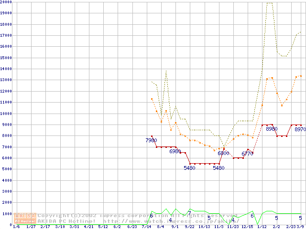The height and width of the screenshot is (229, 306).
Task: Click the shop count label 7
Action: pos(189,213)
